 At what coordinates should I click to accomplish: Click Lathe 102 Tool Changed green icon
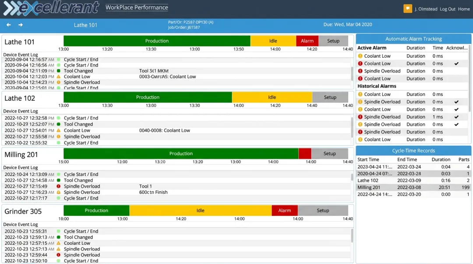point(59,124)
